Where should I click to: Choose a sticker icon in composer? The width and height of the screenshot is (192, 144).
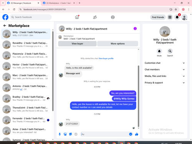71,134
